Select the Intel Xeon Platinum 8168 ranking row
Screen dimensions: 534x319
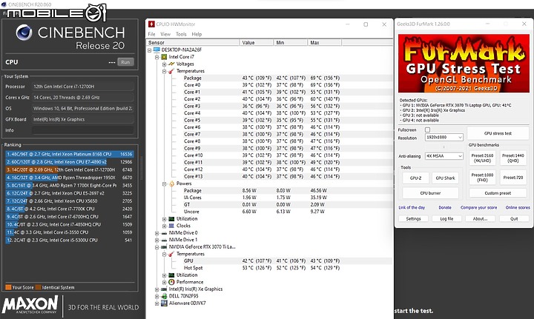point(70,154)
